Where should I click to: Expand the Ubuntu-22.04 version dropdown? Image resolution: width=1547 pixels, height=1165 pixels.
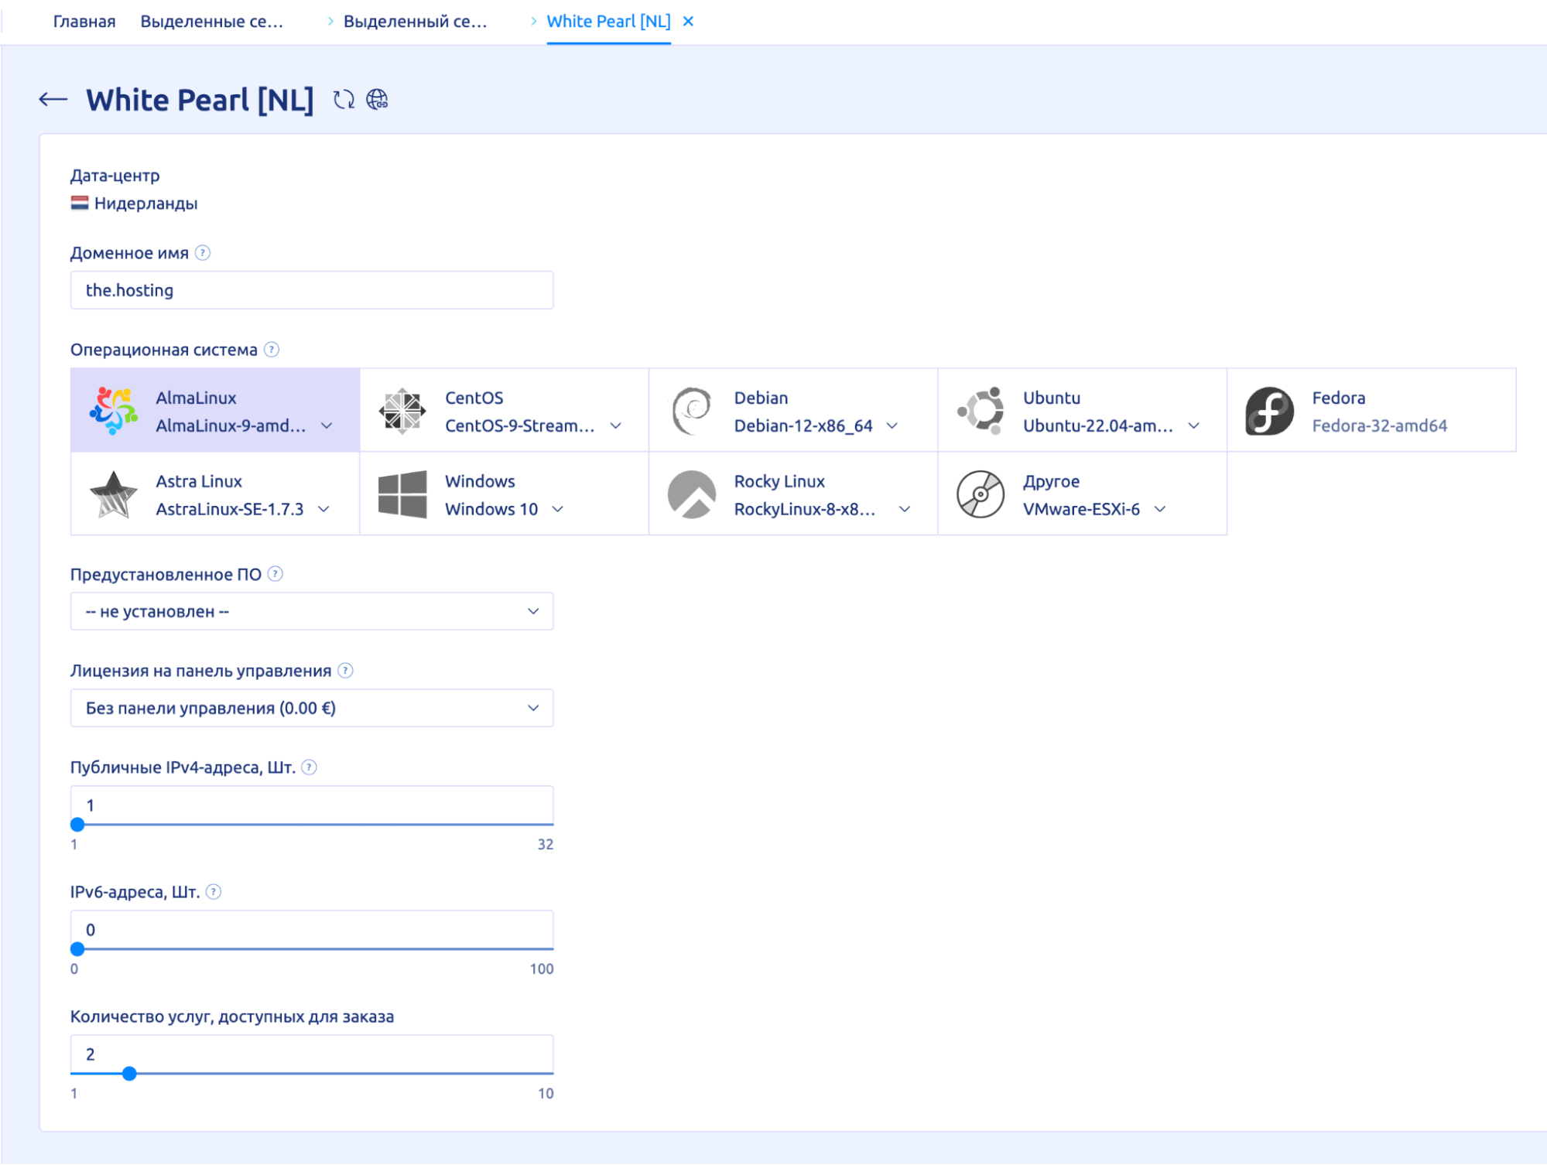tap(1194, 426)
